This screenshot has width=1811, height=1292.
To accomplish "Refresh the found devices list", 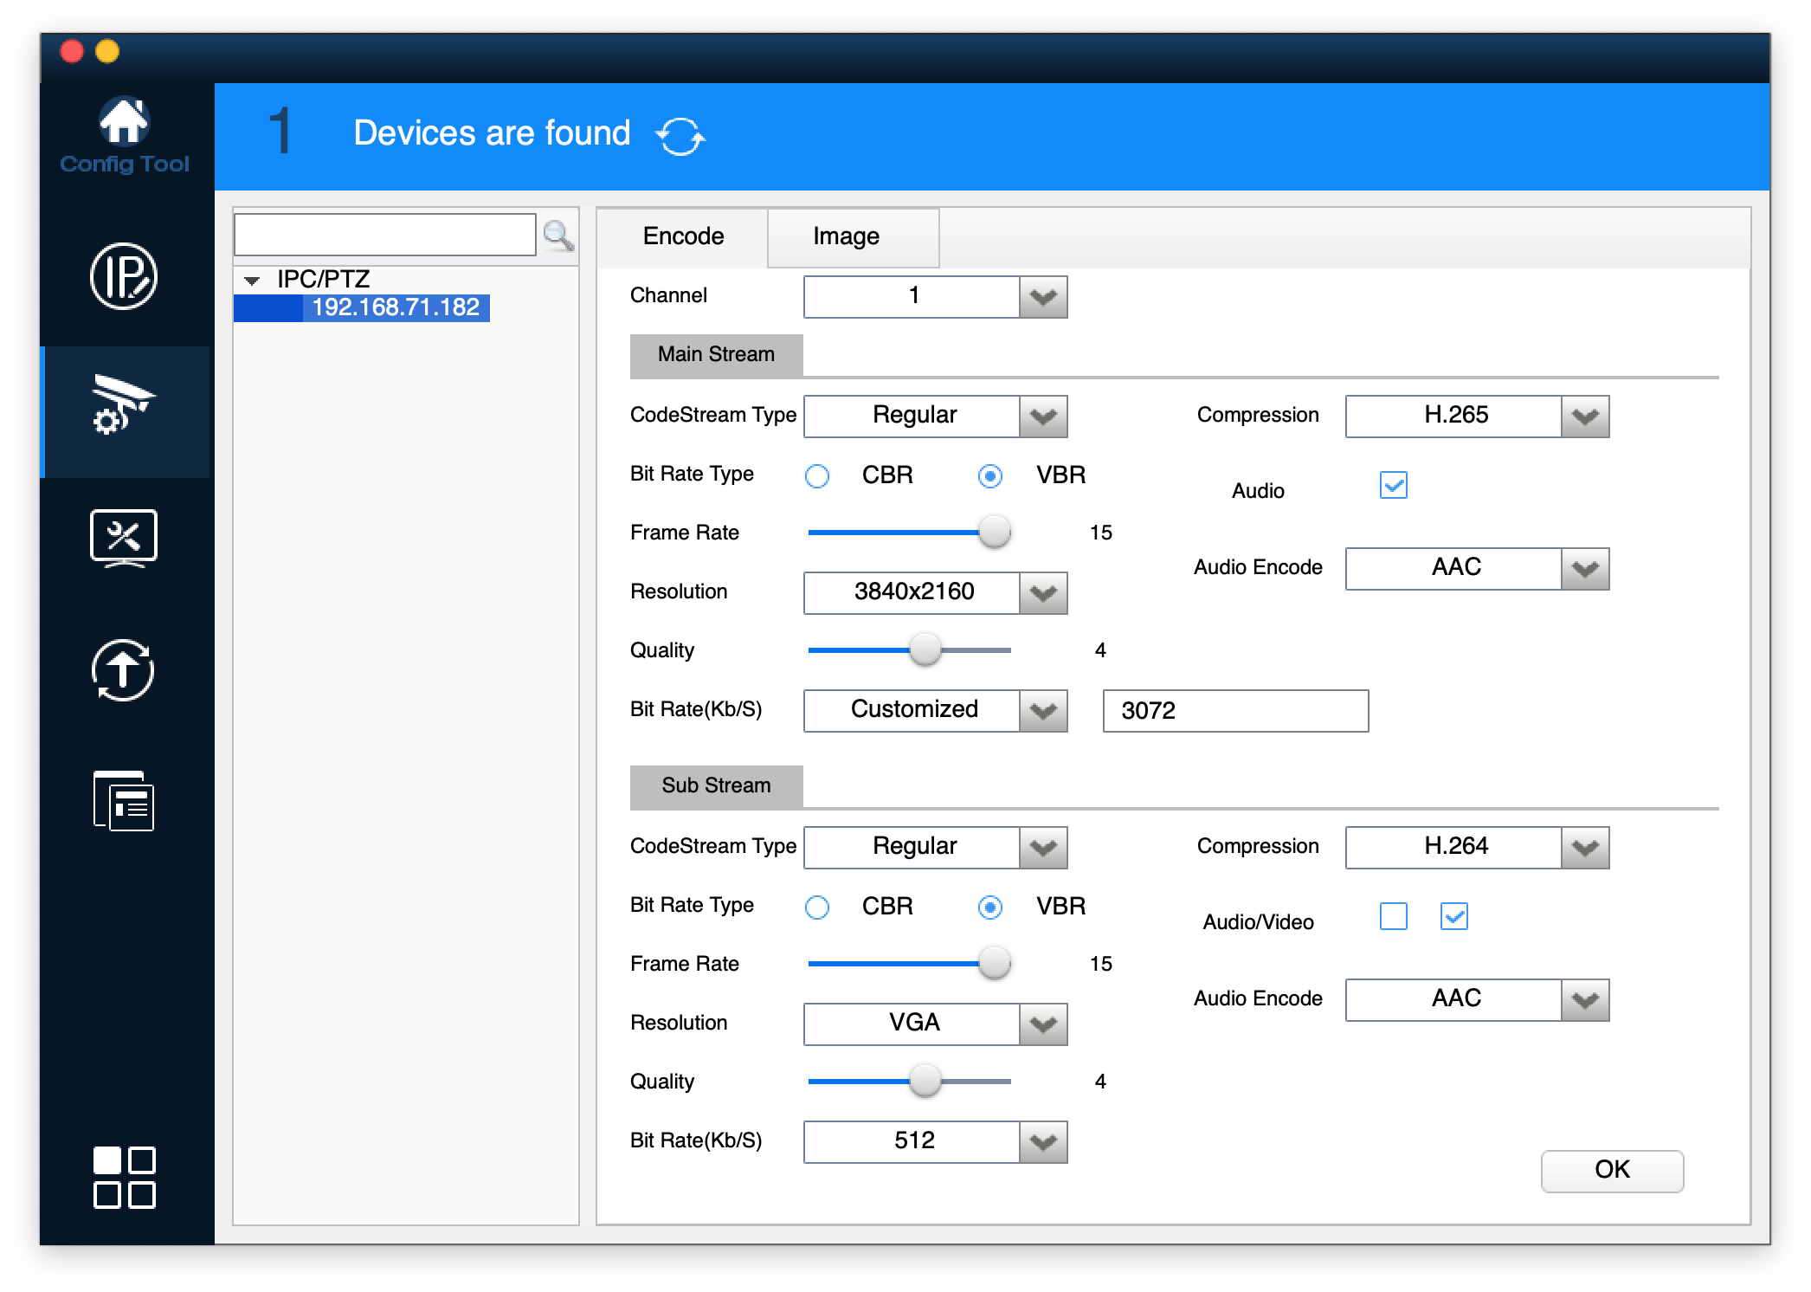I will click(680, 136).
